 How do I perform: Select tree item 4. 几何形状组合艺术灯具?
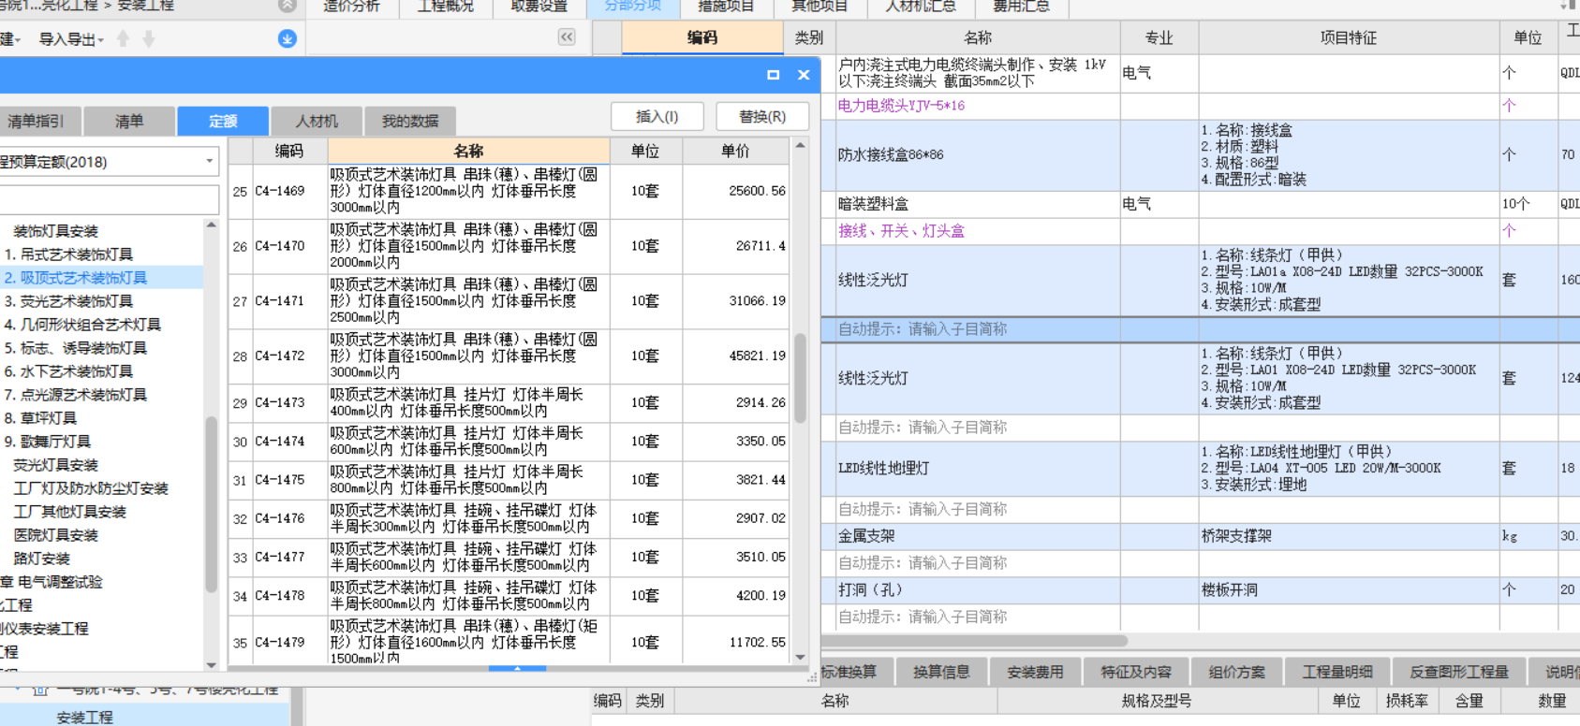[82, 325]
